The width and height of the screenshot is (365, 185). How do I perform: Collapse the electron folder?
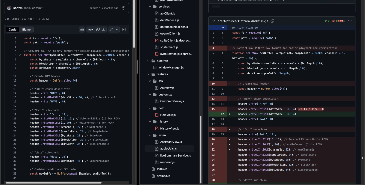coord(148,61)
